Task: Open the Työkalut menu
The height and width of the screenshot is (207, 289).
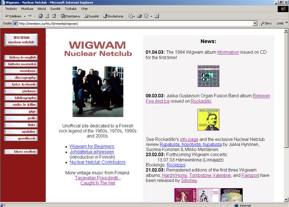Action: [x=71, y=9]
